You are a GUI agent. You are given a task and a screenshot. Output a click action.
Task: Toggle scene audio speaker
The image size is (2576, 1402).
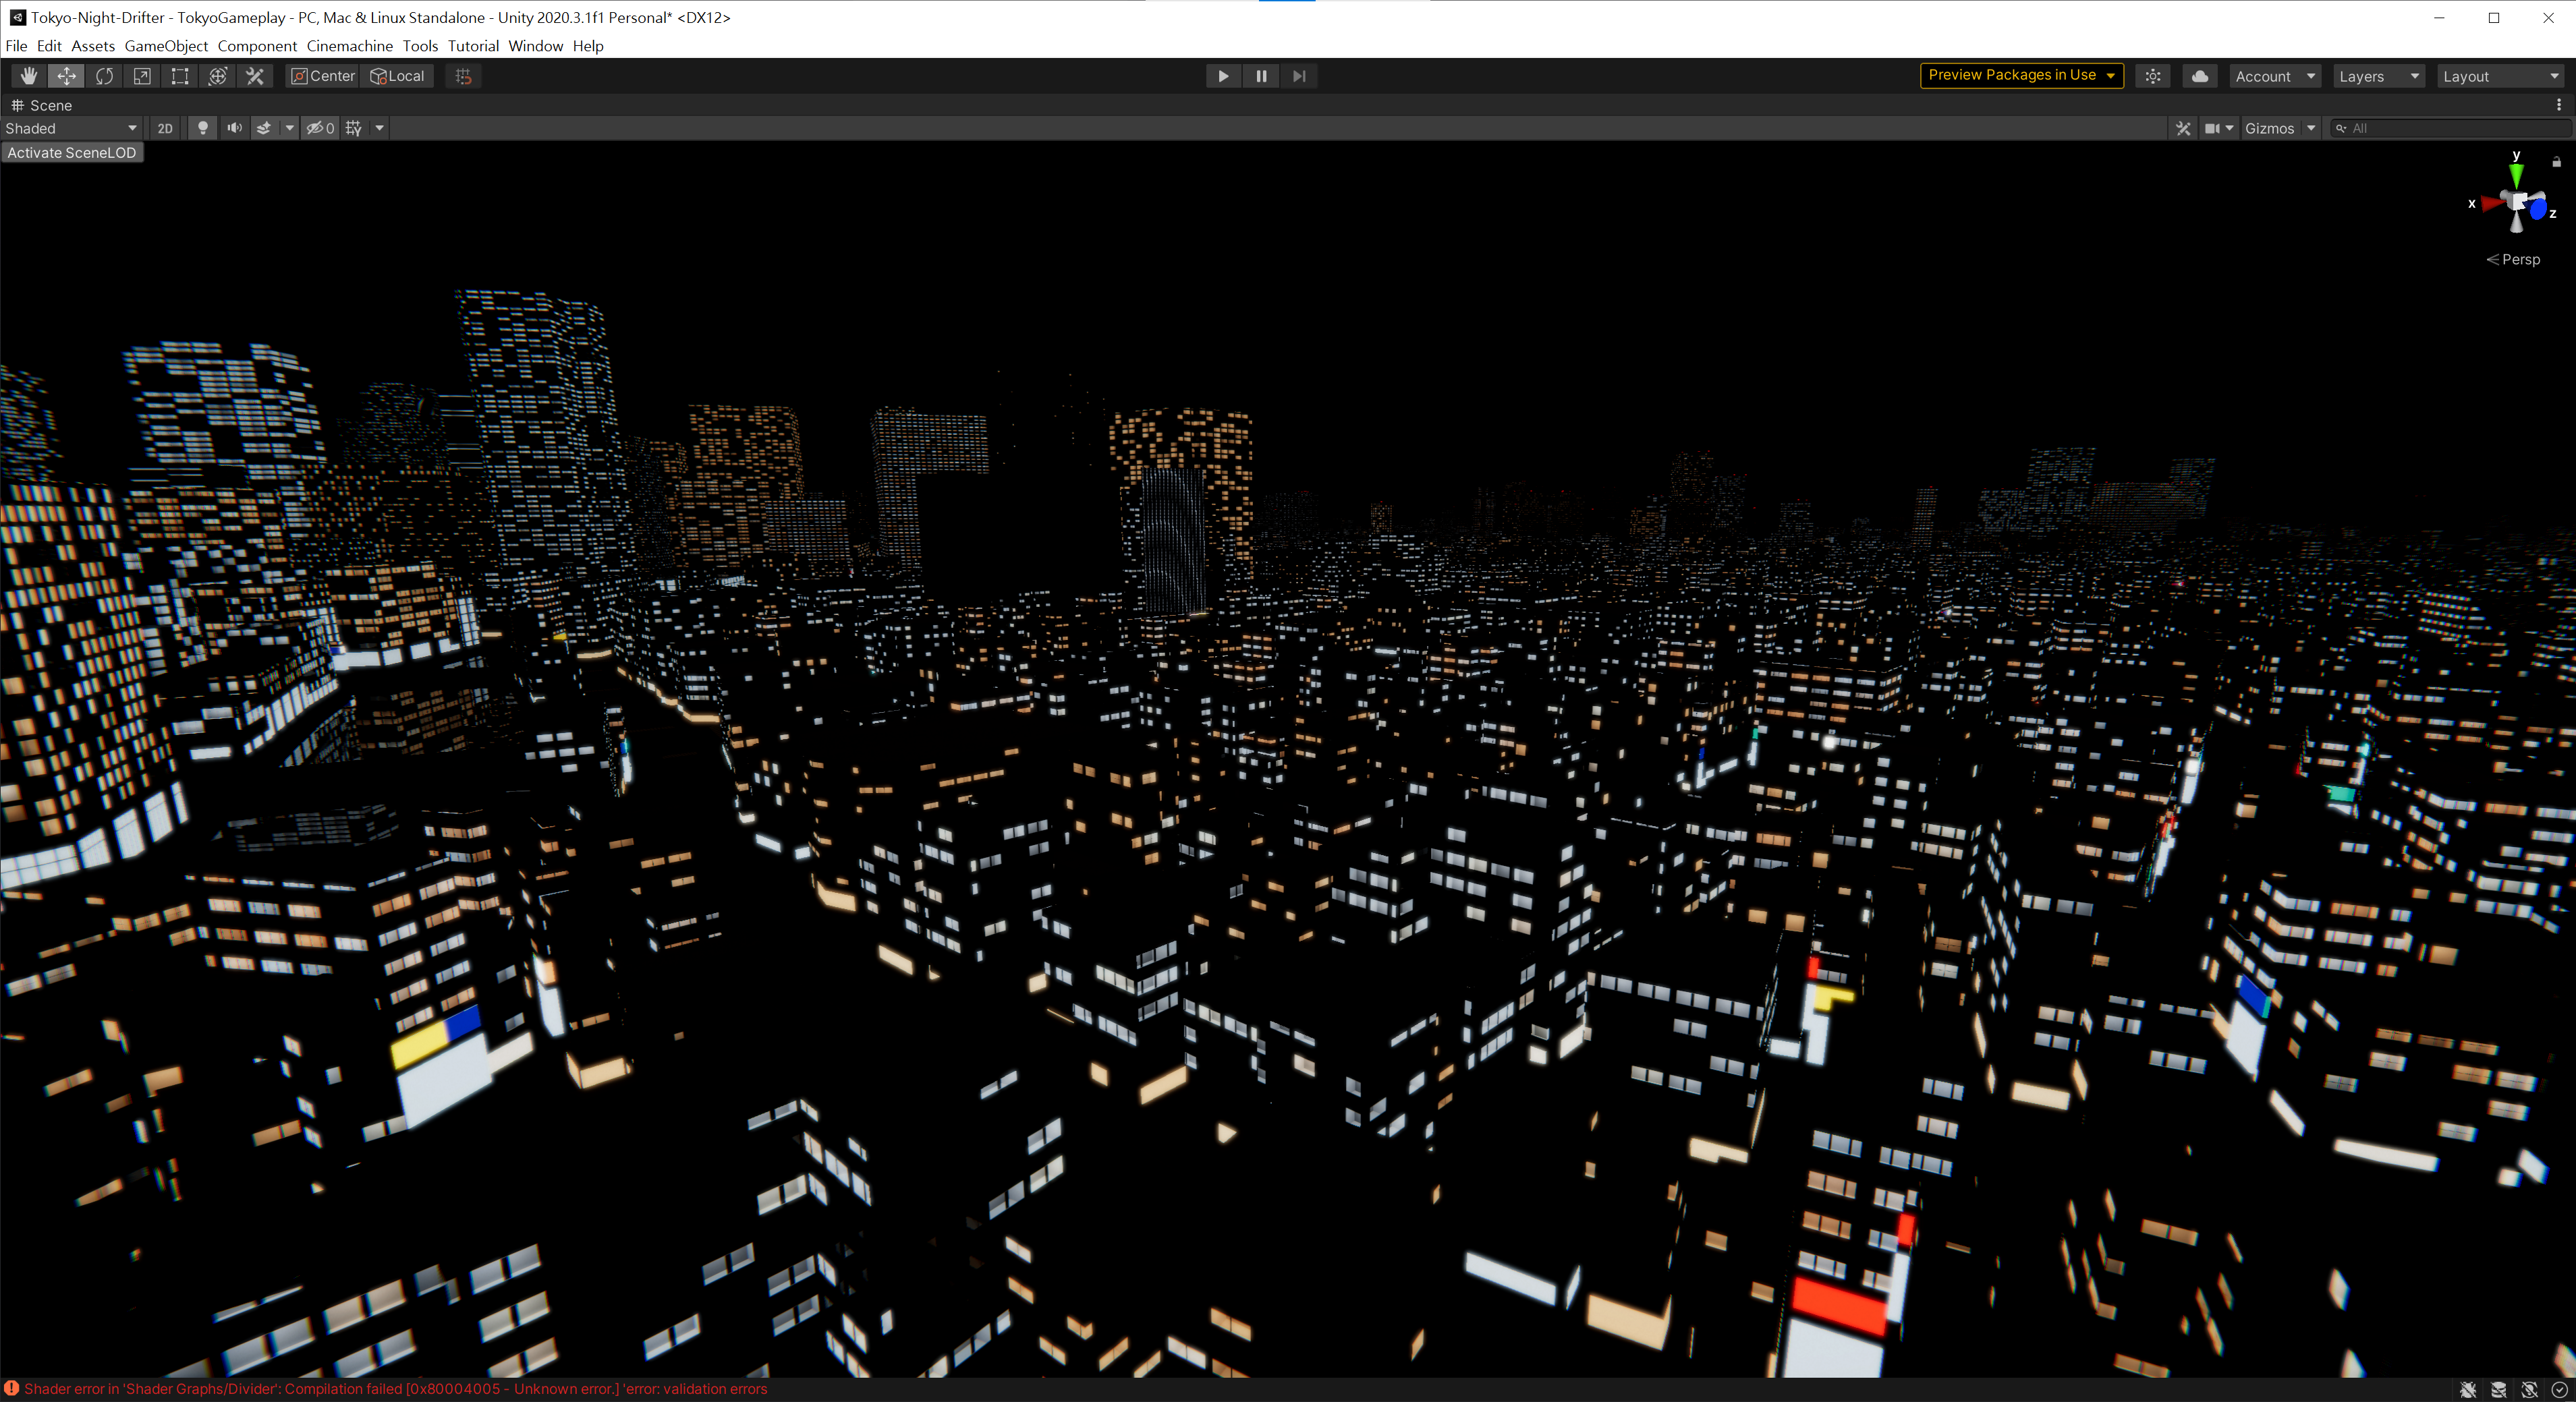pyautogui.click(x=234, y=128)
